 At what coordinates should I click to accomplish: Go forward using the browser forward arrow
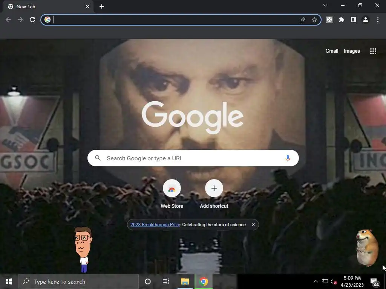[20, 20]
